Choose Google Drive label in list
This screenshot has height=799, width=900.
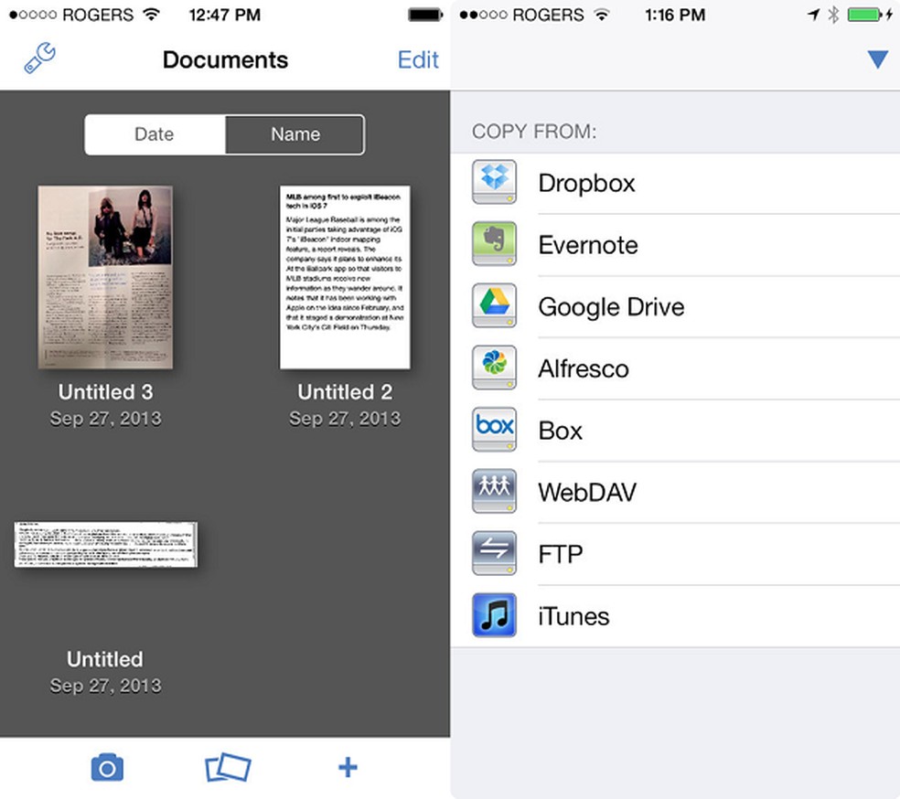coord(611,307)
